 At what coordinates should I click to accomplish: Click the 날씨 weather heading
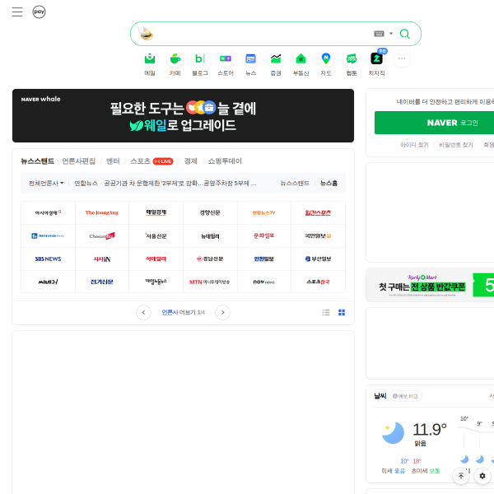click(380, 396)
